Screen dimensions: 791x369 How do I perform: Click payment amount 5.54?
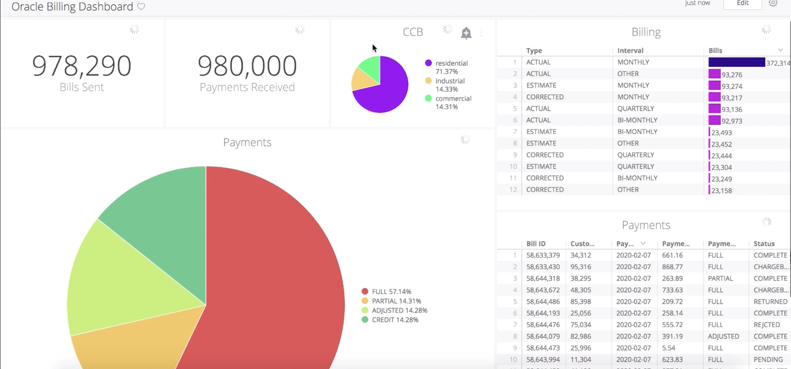pos(668,348)
